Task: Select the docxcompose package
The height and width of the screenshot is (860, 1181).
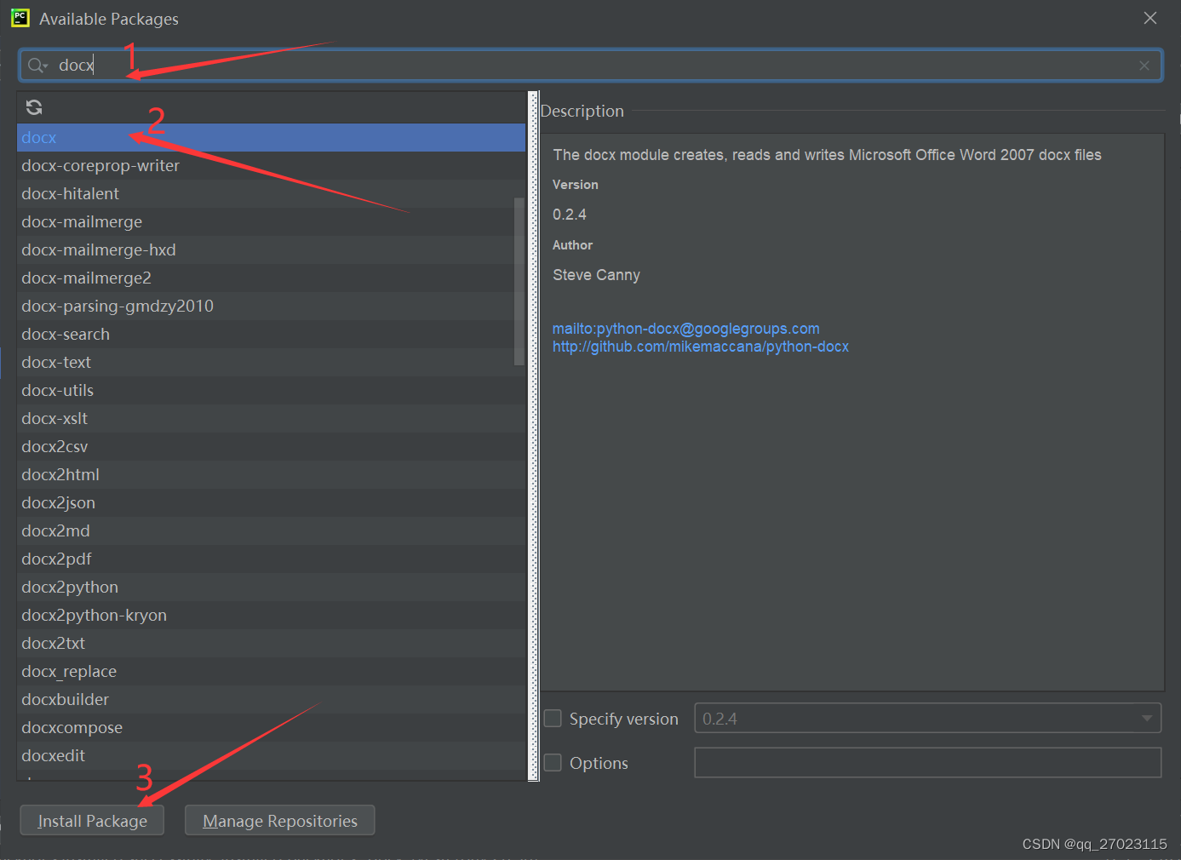Action: pos(272,728)
